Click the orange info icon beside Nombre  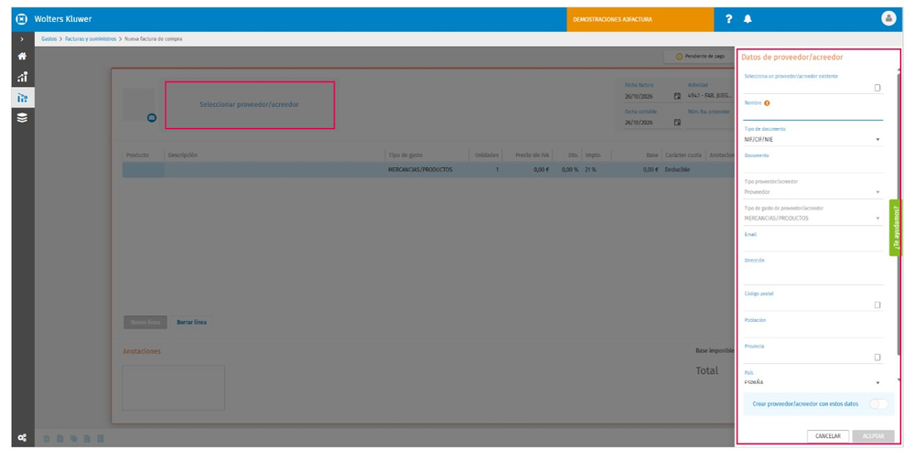pyautogui.click(x=767, y=103)
